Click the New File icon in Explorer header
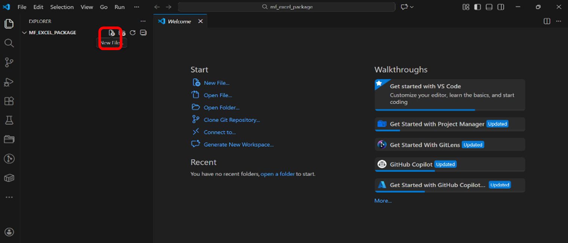The image size is (568, 243). (x=112, y=33)
